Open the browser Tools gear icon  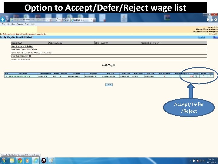coord(216,20)
